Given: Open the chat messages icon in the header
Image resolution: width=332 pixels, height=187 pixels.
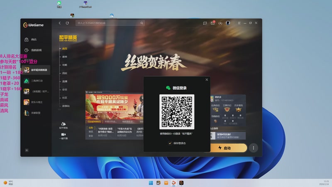Looking at the screenshot, I should (x=205, y=23).
